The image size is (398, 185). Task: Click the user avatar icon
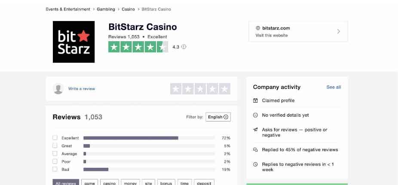tap(58, 89)
